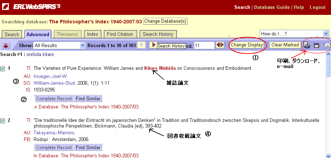Screen dimensions: 331x158
Task: Click the title text of record 1
Action: pyautogui.click(x=142, y=68)
